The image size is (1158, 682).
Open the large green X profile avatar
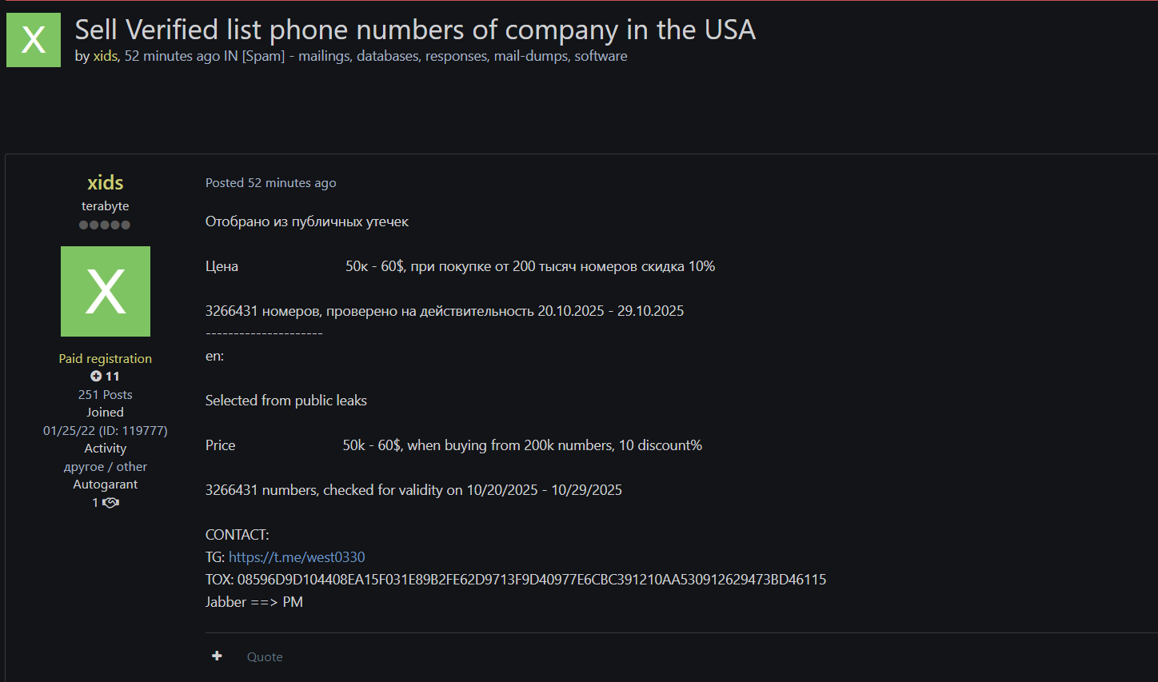click(106, 291)
